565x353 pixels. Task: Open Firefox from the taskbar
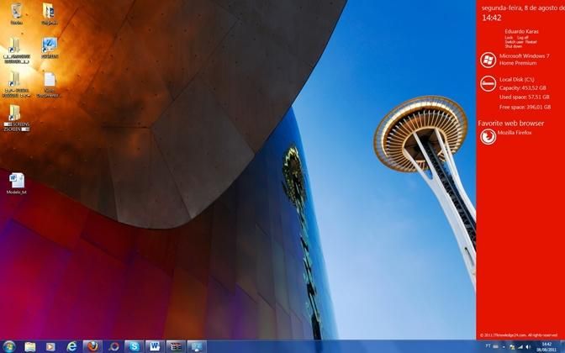92,346
